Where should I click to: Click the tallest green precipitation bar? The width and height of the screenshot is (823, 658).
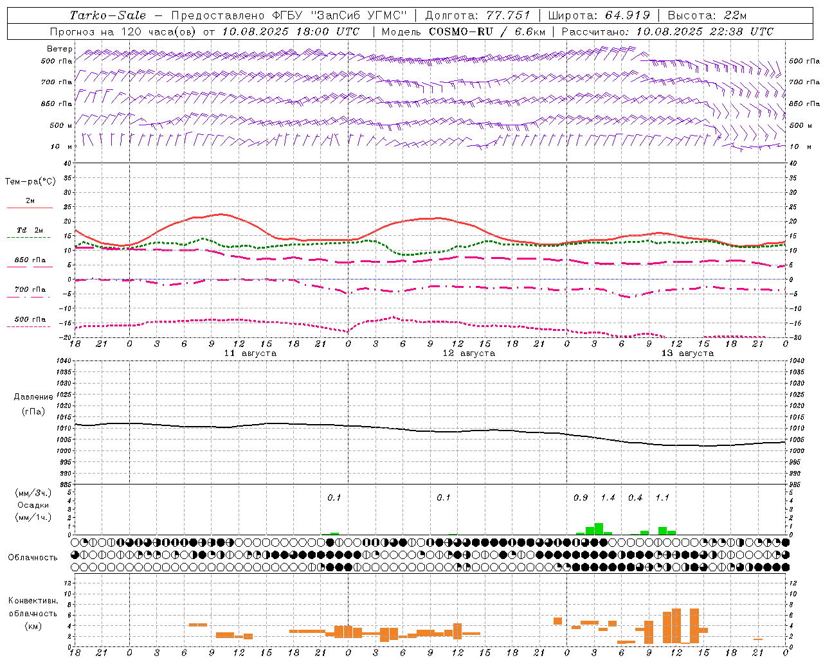[x=599, y=529]
